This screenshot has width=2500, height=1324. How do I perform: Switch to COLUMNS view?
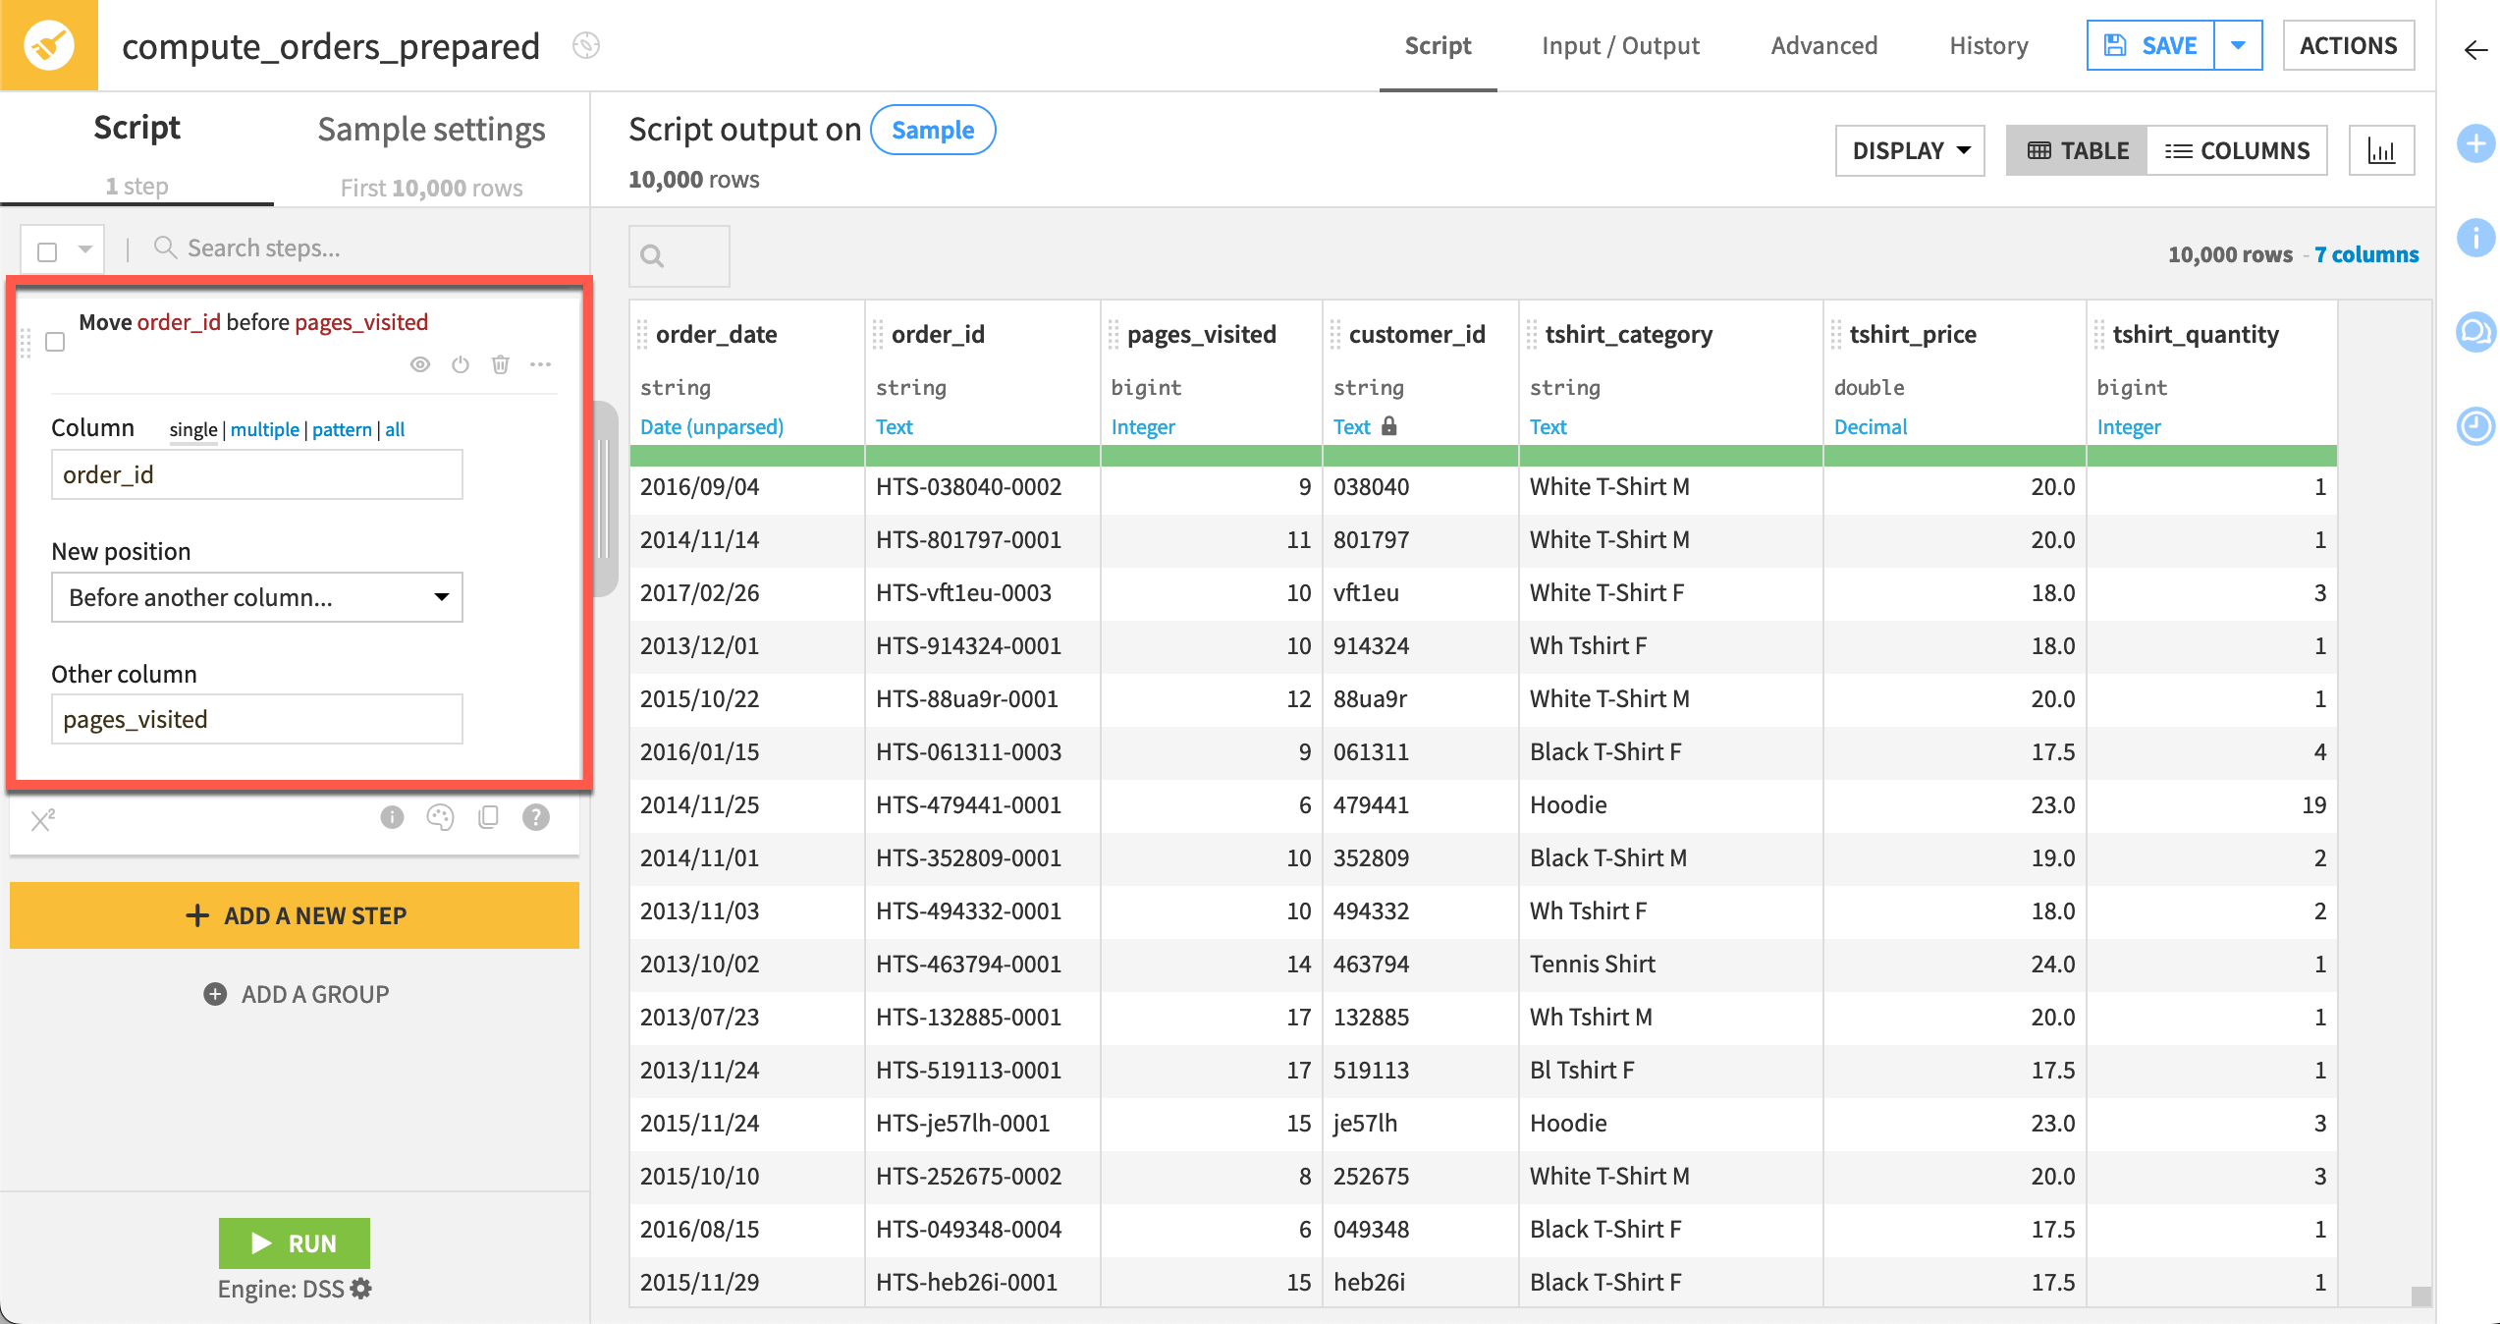point(2237,150)
